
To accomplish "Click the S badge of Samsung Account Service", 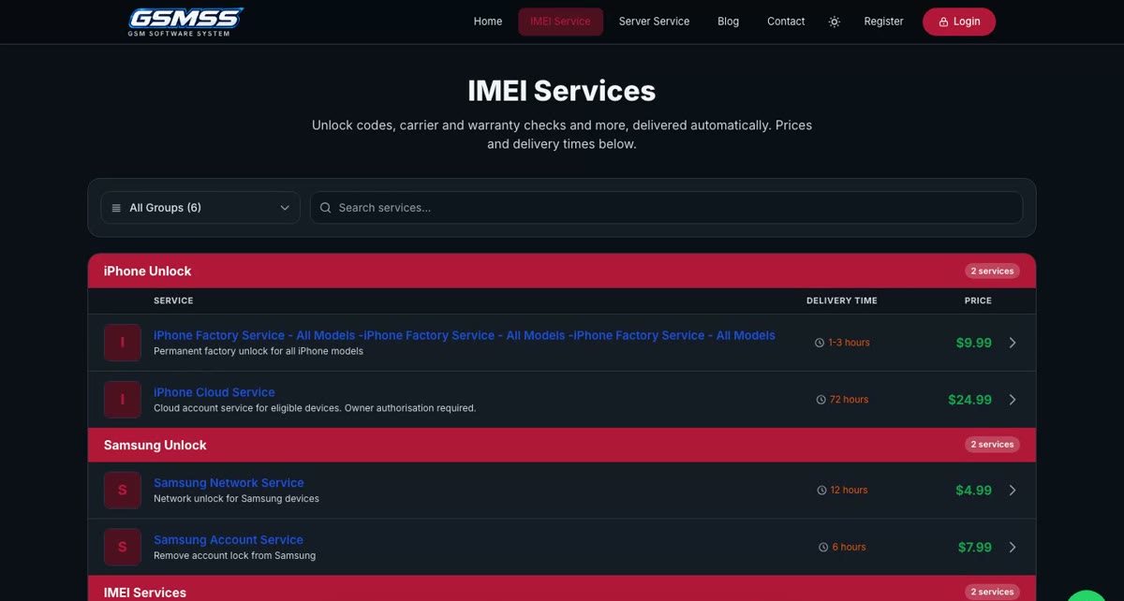I will (x=123, y=548).
